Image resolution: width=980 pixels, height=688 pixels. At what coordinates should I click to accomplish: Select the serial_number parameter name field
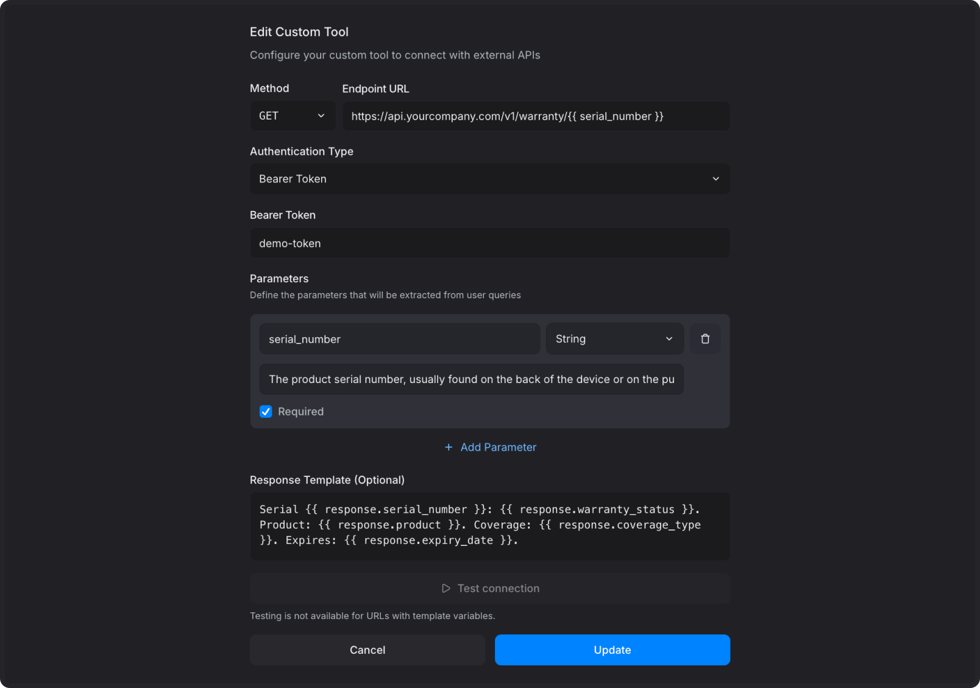[400, 339]
